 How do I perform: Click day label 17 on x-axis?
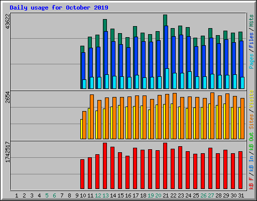click(x=136, y=195)
